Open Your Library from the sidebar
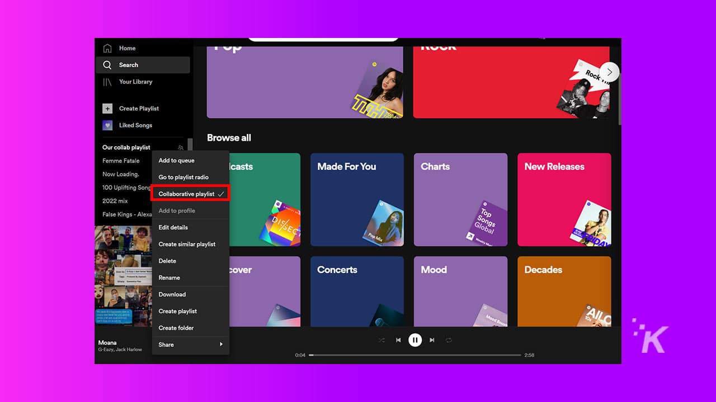The height and width of the screenshot is (402, 716). (107, 82)
